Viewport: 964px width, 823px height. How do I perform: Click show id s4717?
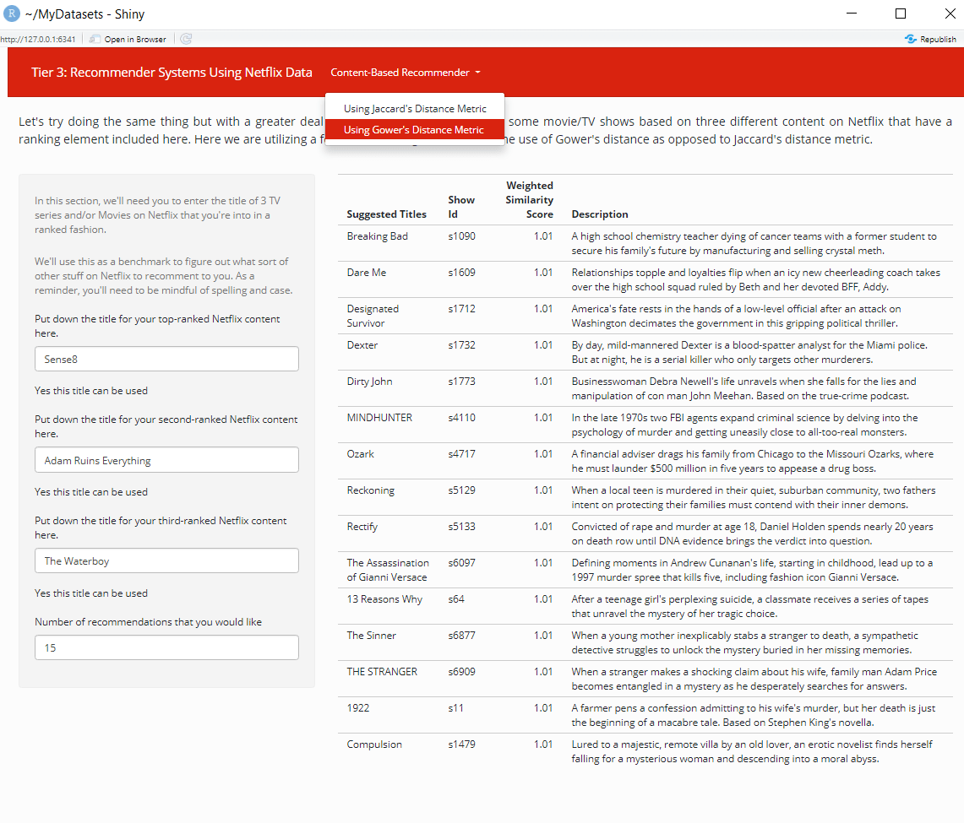(x=461, y=454)
